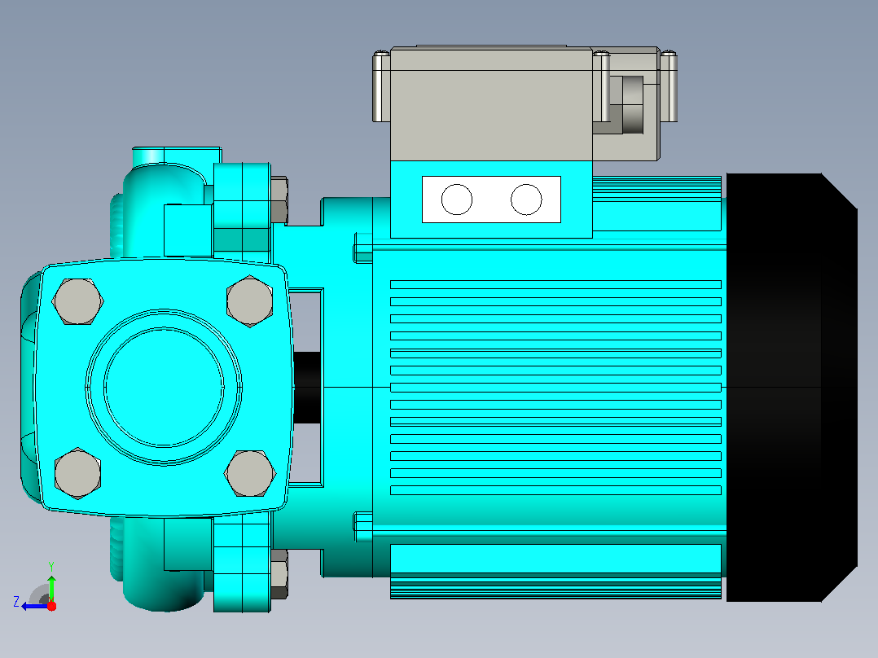The height and width of the screenshot is (658, 878).
Task: Click the red origin dot of the axis triad
Action: pos(51,606)
